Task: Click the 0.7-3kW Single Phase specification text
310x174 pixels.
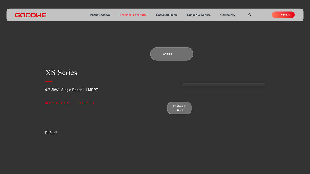Action: [x=71, y=90]
